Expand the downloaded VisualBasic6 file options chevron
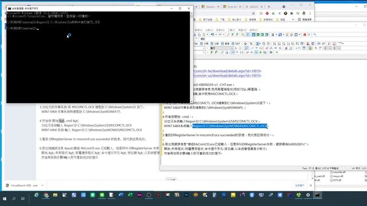The image size is (367, 206). (42, 185)
